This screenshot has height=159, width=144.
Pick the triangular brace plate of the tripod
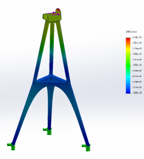point(52,79)
